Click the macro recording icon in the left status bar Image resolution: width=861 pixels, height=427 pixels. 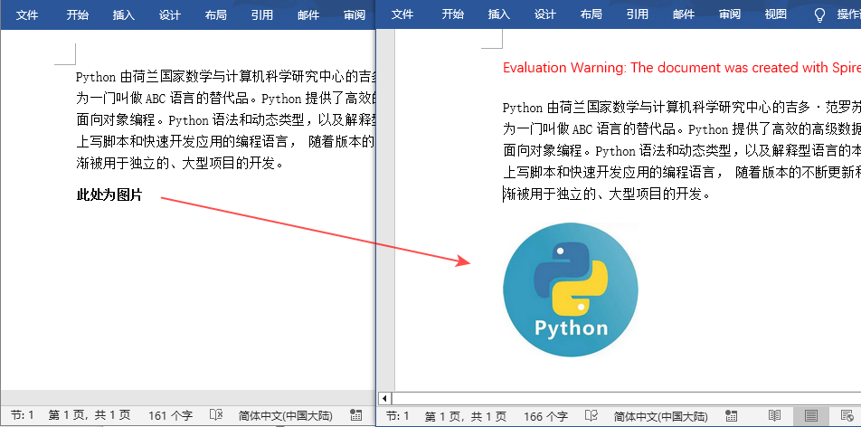pyautogui.click(x=355, y=415)
